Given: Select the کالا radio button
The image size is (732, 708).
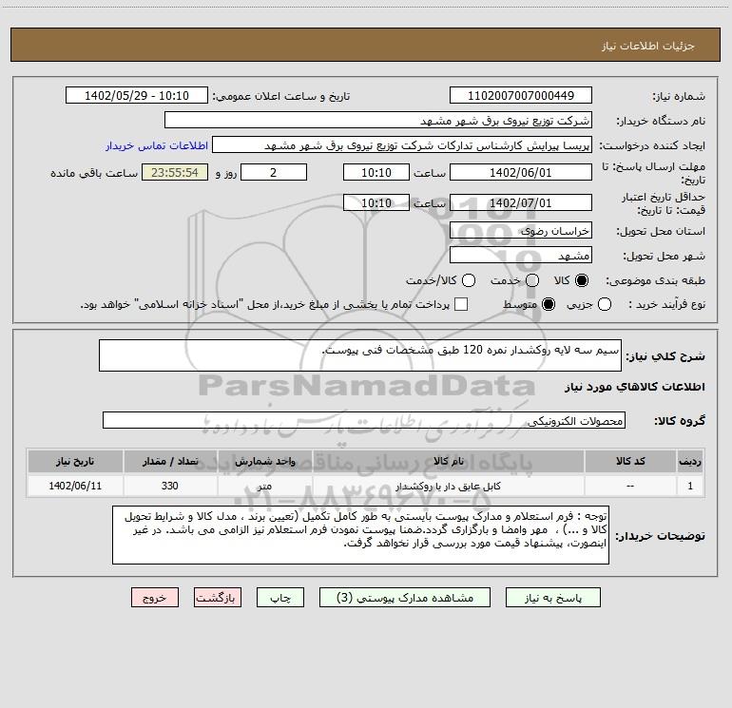Looking at the screenshot, I should click(582, 280).
